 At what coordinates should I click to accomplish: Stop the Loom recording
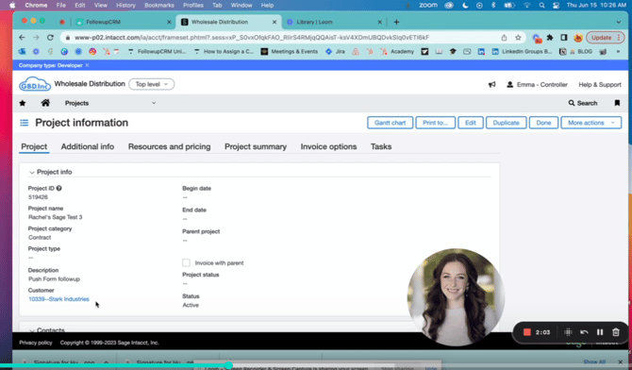coord(526,332)
